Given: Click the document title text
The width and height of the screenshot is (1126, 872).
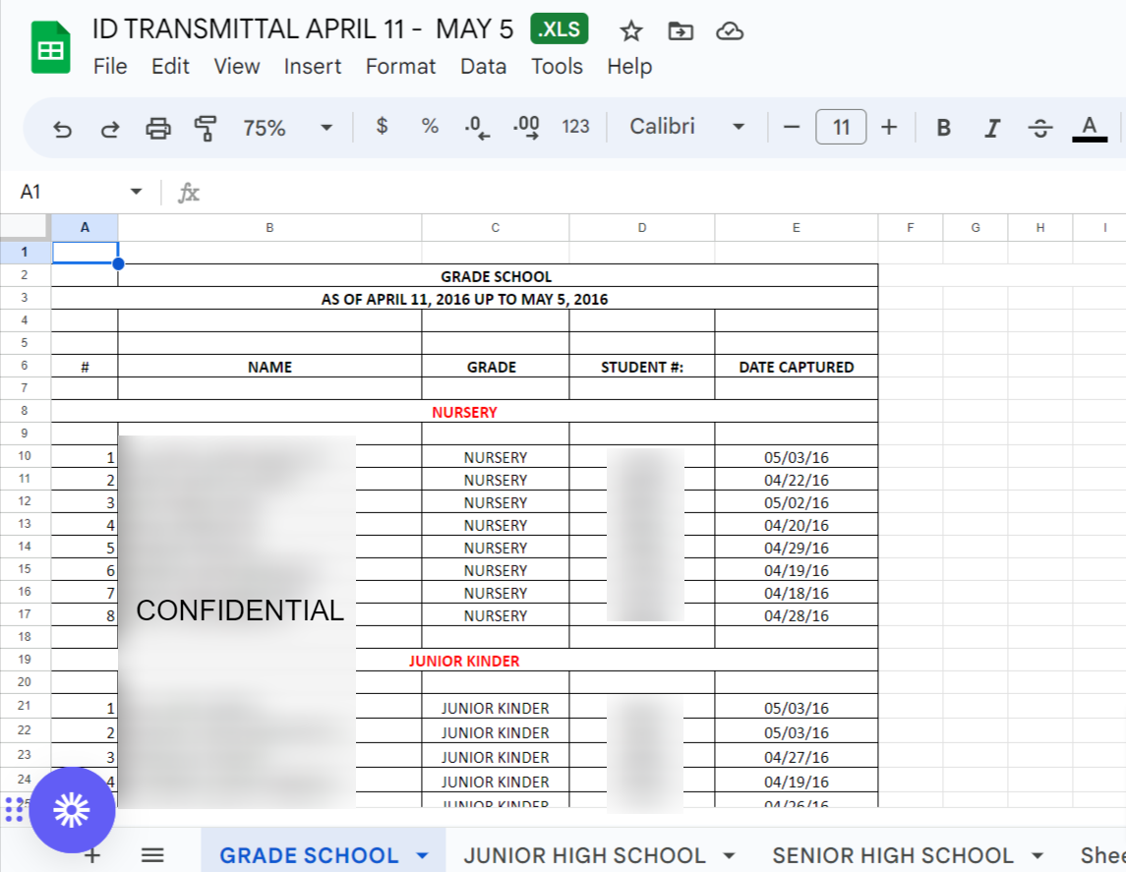Looking at the screenshot, I should click(302, 29).
